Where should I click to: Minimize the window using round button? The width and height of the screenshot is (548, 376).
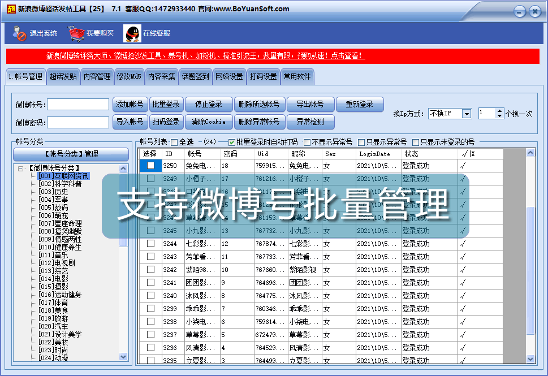click(x=520, y=12)
